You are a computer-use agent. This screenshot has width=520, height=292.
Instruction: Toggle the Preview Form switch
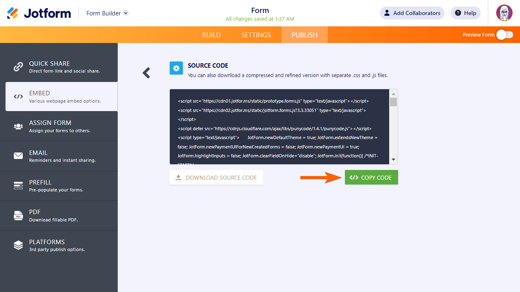click(505, 35)
